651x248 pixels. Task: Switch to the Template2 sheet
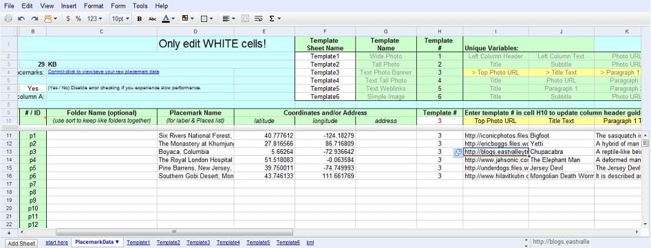tap(168, 243)
